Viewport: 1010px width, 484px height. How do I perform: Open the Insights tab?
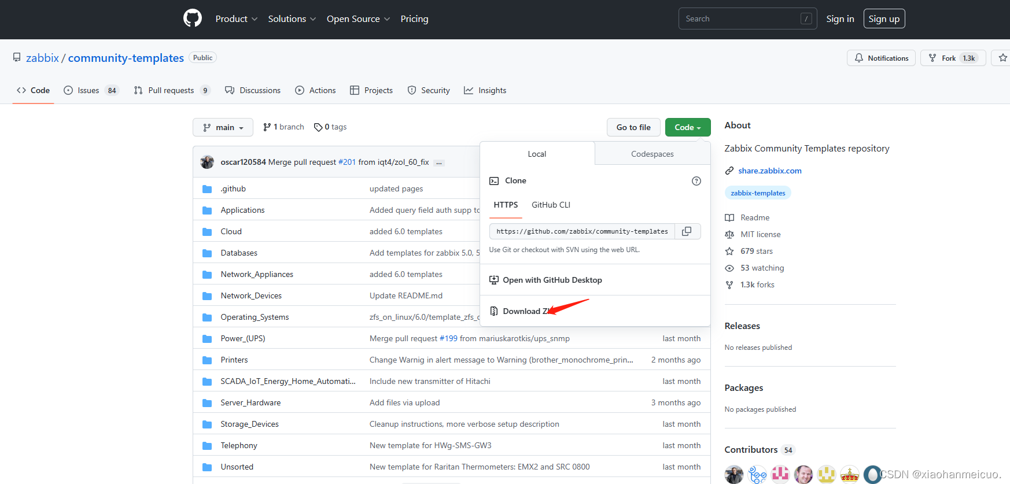coord(485,90)
